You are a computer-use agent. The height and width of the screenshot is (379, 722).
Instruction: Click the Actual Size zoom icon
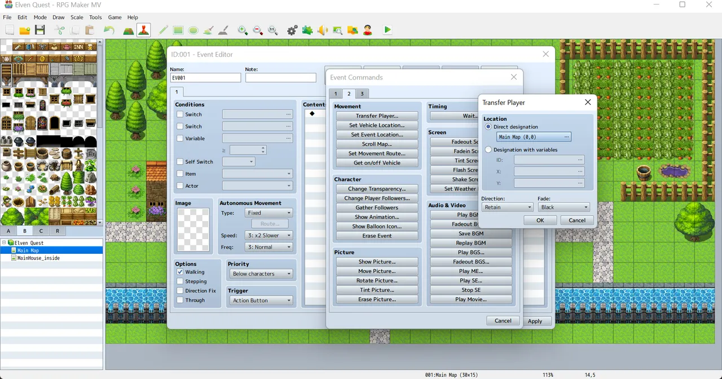click(272, 30)
